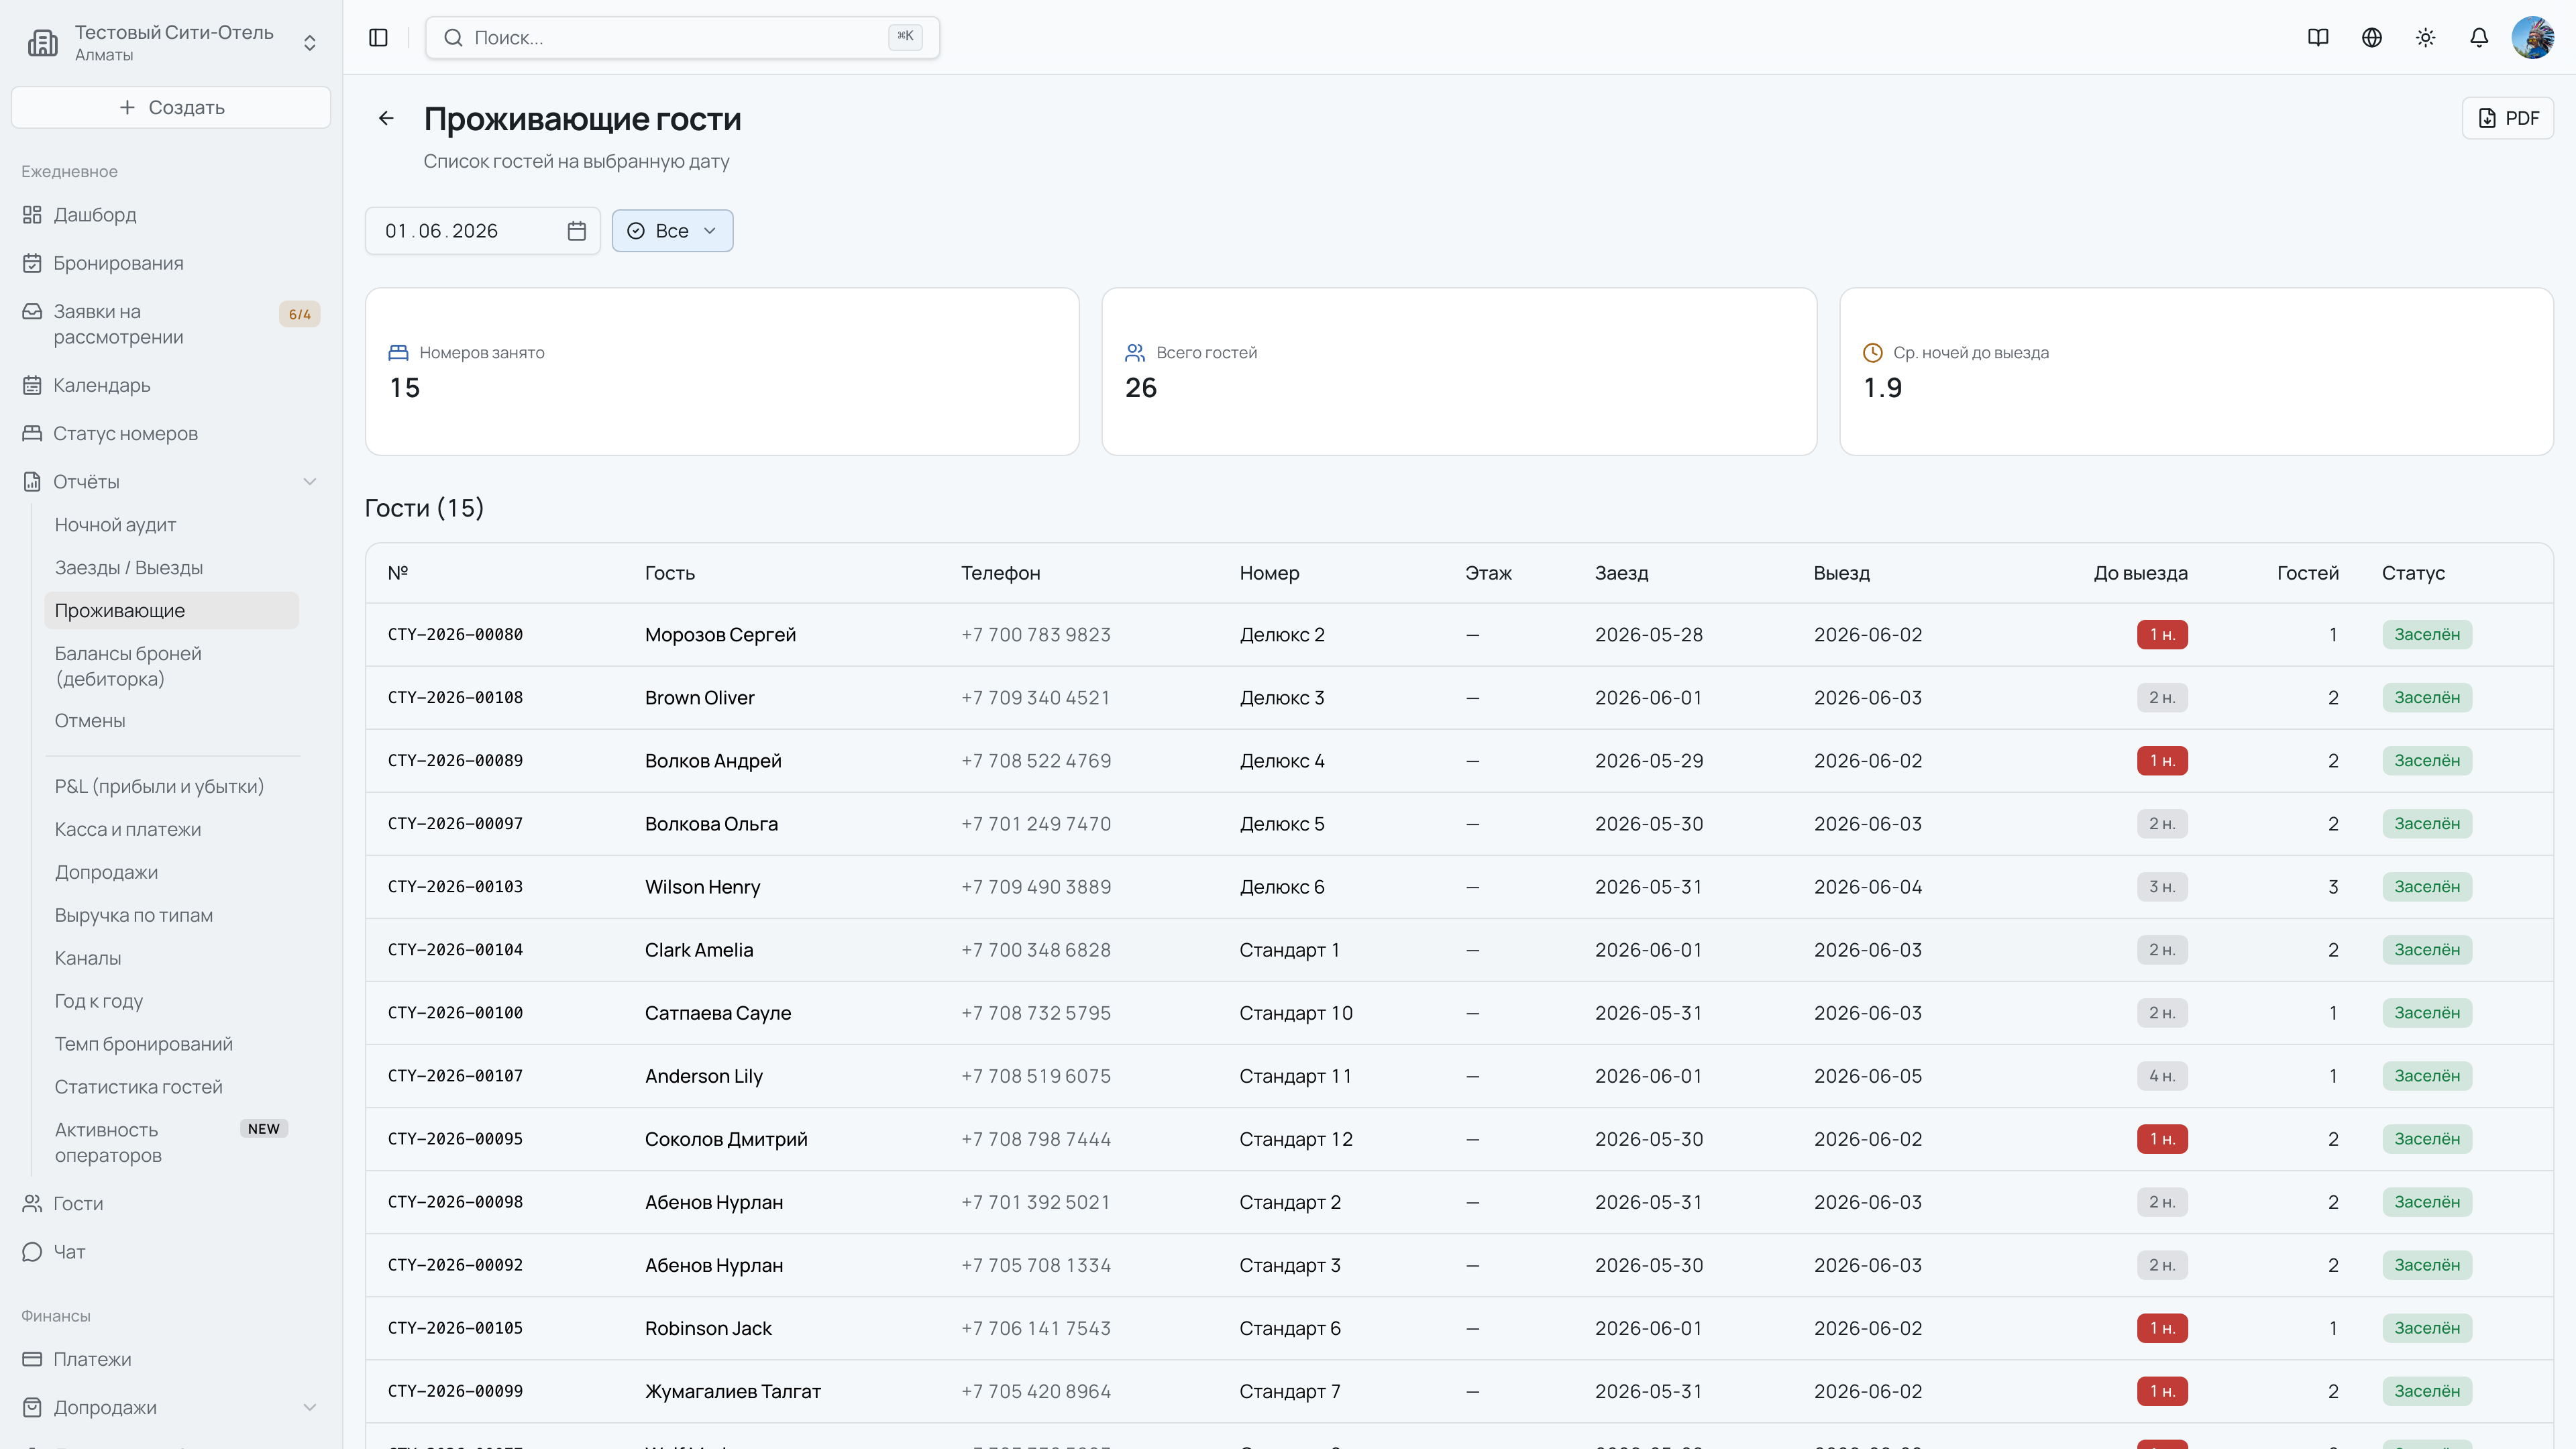Click the 1 н. badge for Соколов Дмитрий
Viewport: 2576px width, 1449px height.
2162,1139
